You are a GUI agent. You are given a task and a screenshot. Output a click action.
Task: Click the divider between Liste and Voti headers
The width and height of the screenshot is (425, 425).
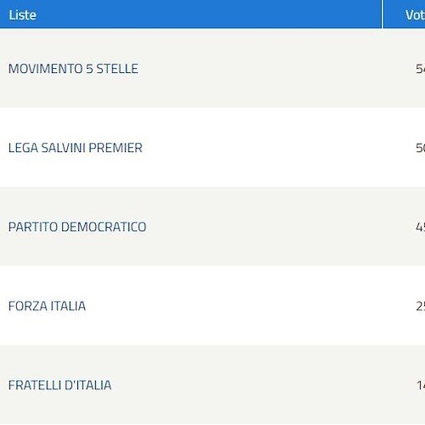coord(382,14)
